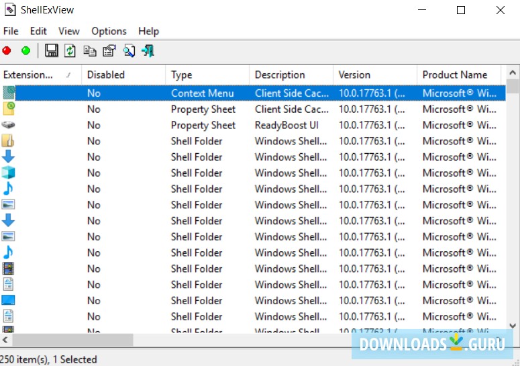
Task: Click the Exit toolbar icon
Action: (x=148, y=51)
